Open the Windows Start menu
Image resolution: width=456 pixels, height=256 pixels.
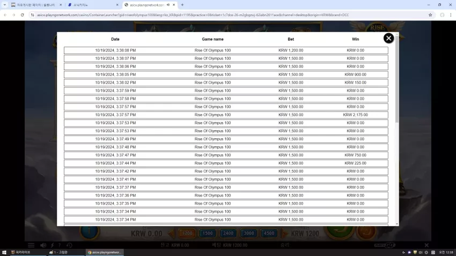4,252
